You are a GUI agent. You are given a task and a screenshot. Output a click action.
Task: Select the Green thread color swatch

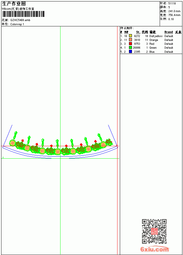(x=130, y=47)
